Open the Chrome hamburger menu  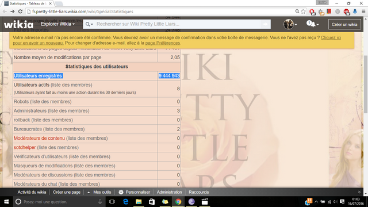pyautogui.click(x=363, y=11)
